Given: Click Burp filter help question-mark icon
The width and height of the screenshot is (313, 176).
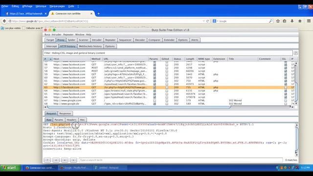Looking at the screenshot, I should click(295, 53).
